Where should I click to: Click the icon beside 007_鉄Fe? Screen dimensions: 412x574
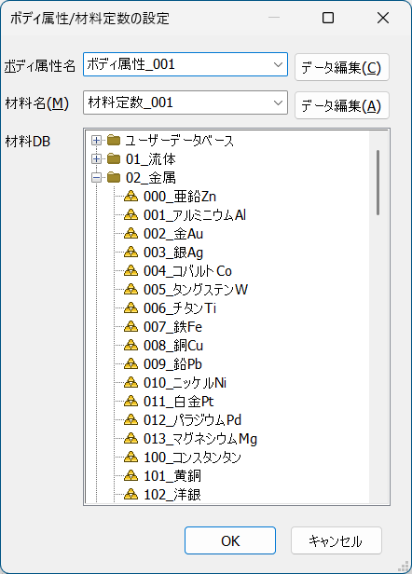[130, 326]
